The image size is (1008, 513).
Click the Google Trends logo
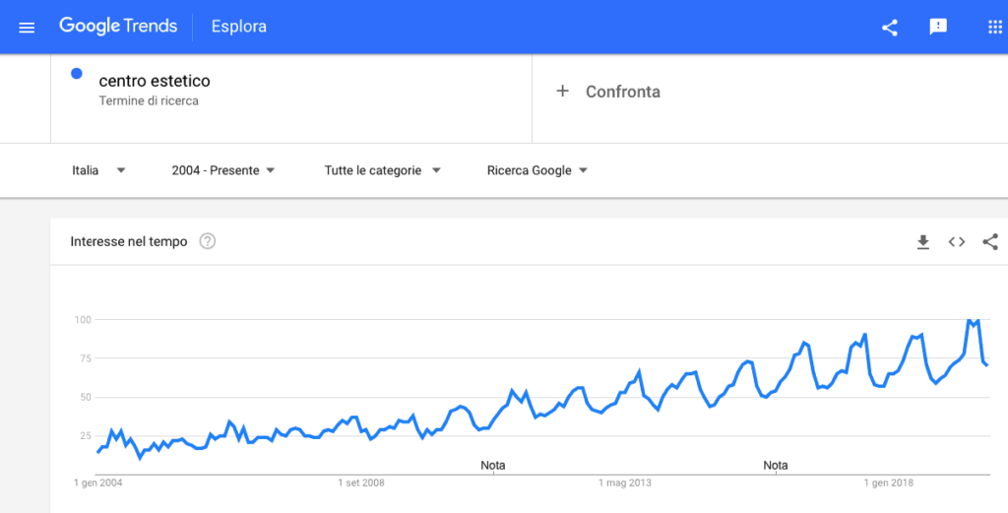[118, 27]
